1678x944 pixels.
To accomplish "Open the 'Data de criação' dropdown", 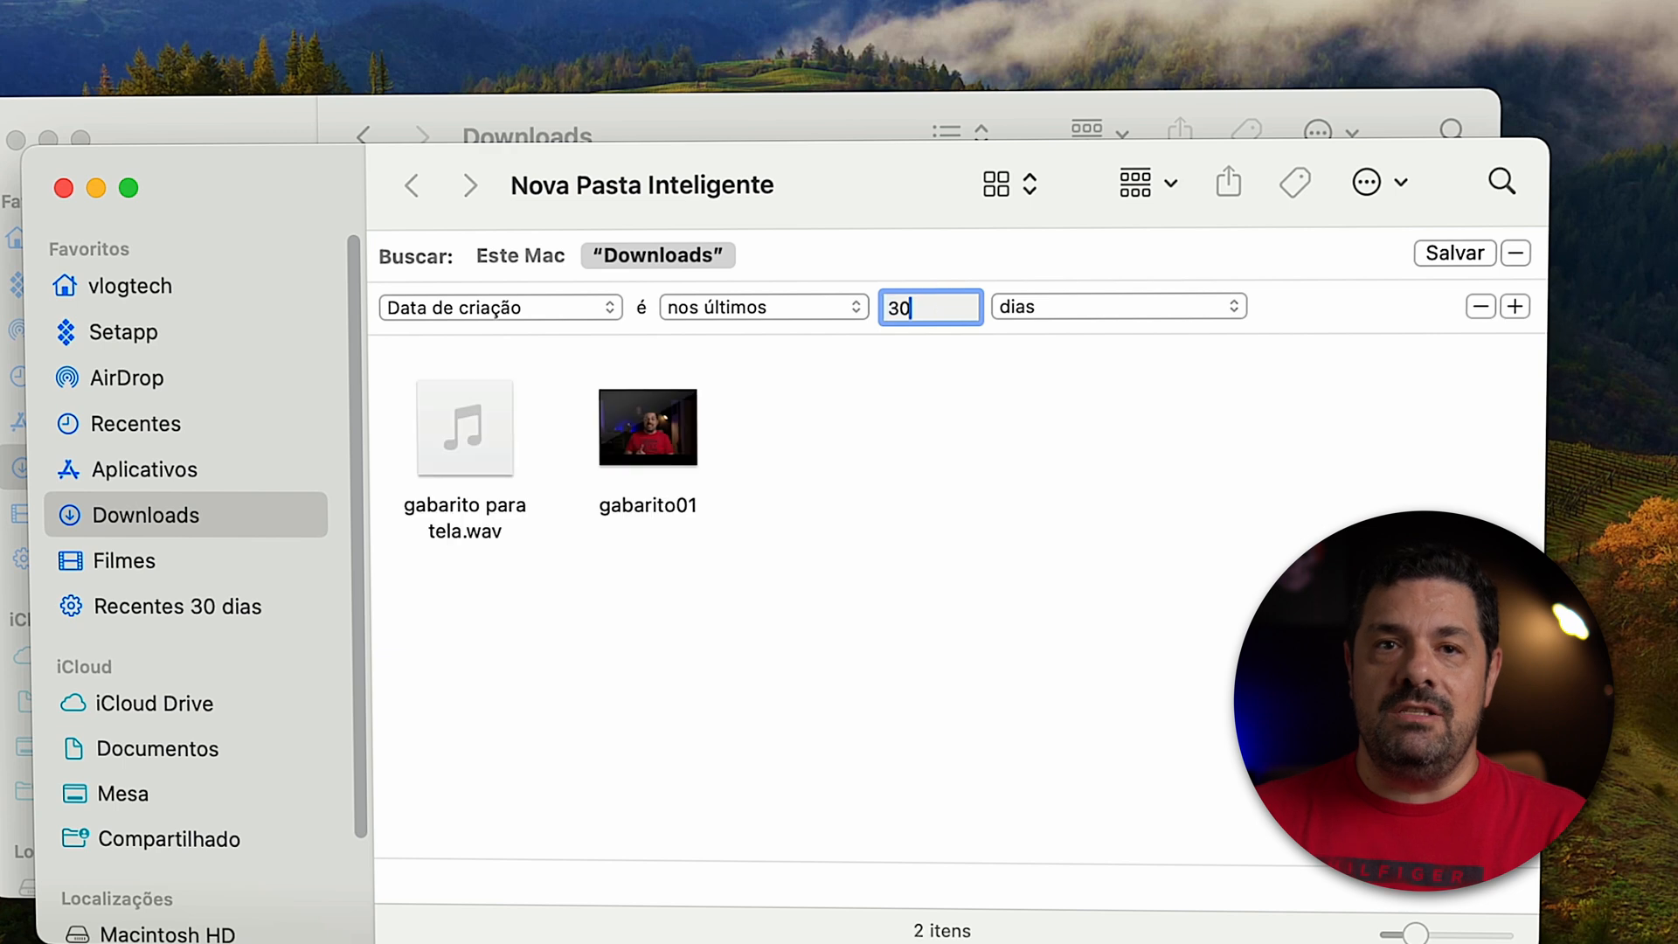I will point(500,305).
